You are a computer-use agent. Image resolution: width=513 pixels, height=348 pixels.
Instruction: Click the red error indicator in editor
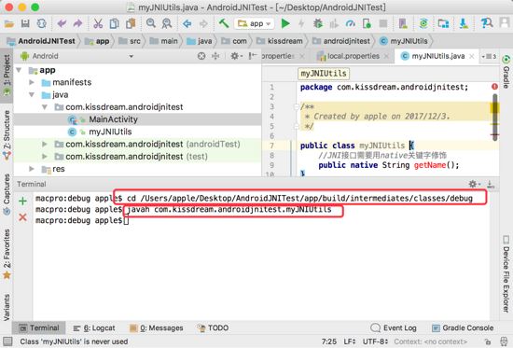click(x=494, y=87)
